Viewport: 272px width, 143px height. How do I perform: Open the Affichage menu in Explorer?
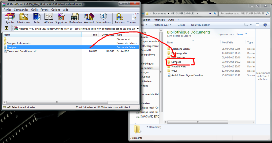pyautogui.click(x=159, y=20)
